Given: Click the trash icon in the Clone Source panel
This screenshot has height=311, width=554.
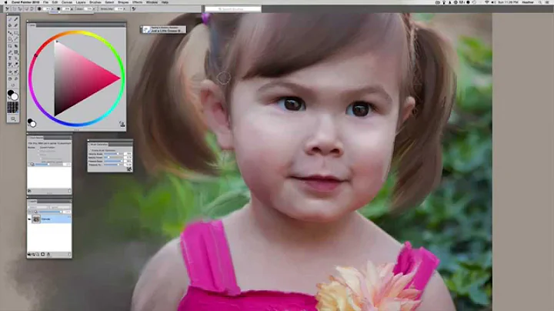Looking at the screenshot, I should pyautogui.click(x=69, y=191).
